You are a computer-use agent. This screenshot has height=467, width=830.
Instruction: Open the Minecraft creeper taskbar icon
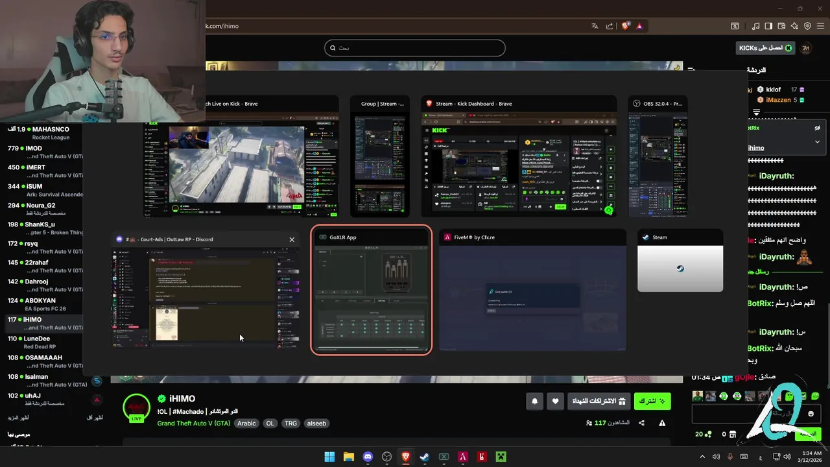tap(501, 457)
